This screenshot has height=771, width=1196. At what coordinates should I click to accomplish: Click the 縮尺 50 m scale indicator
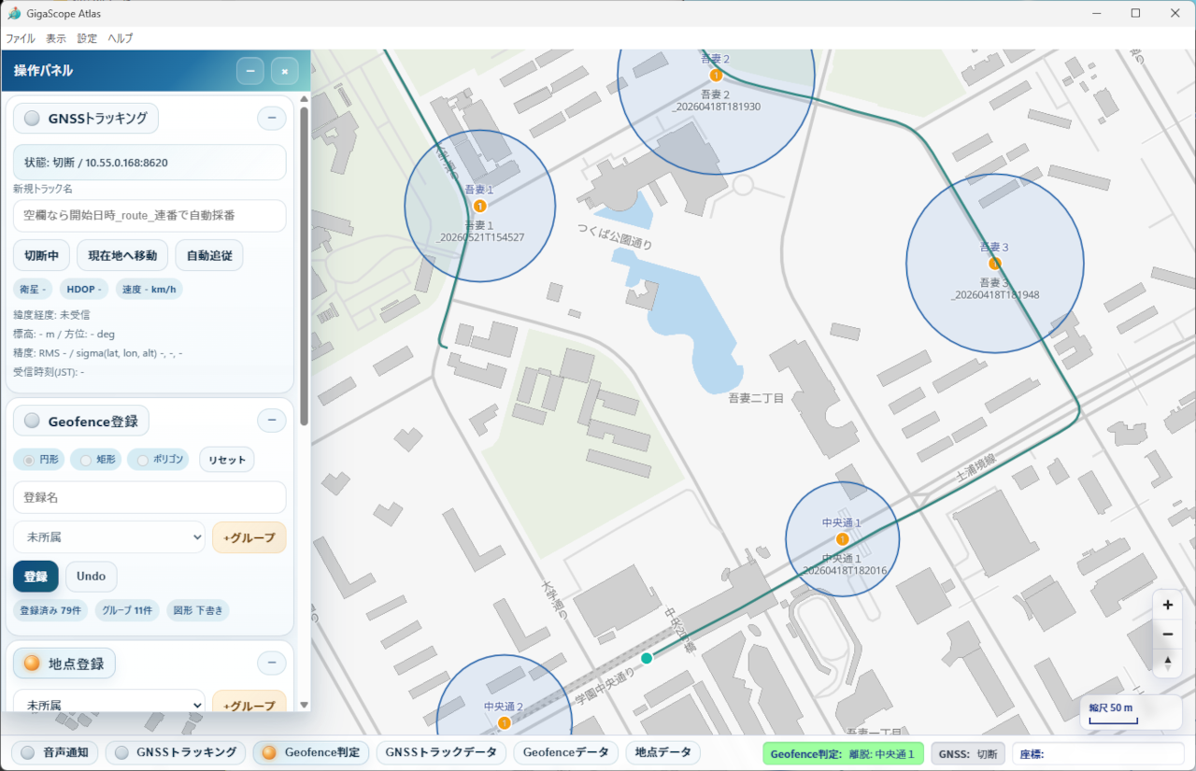1131,712
